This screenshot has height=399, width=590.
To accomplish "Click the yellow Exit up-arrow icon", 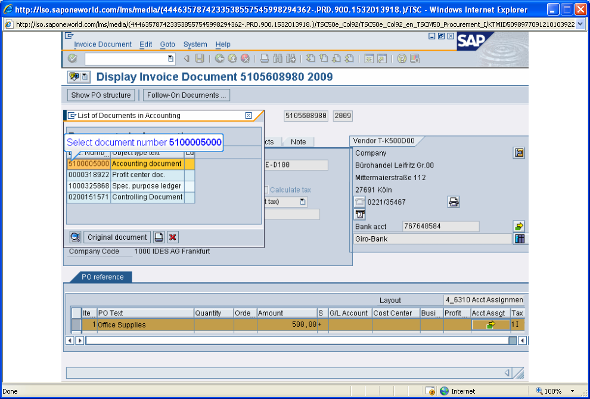I will 232,58.
